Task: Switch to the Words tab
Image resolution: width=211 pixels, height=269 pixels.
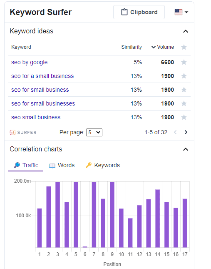Action: [62, 165]
